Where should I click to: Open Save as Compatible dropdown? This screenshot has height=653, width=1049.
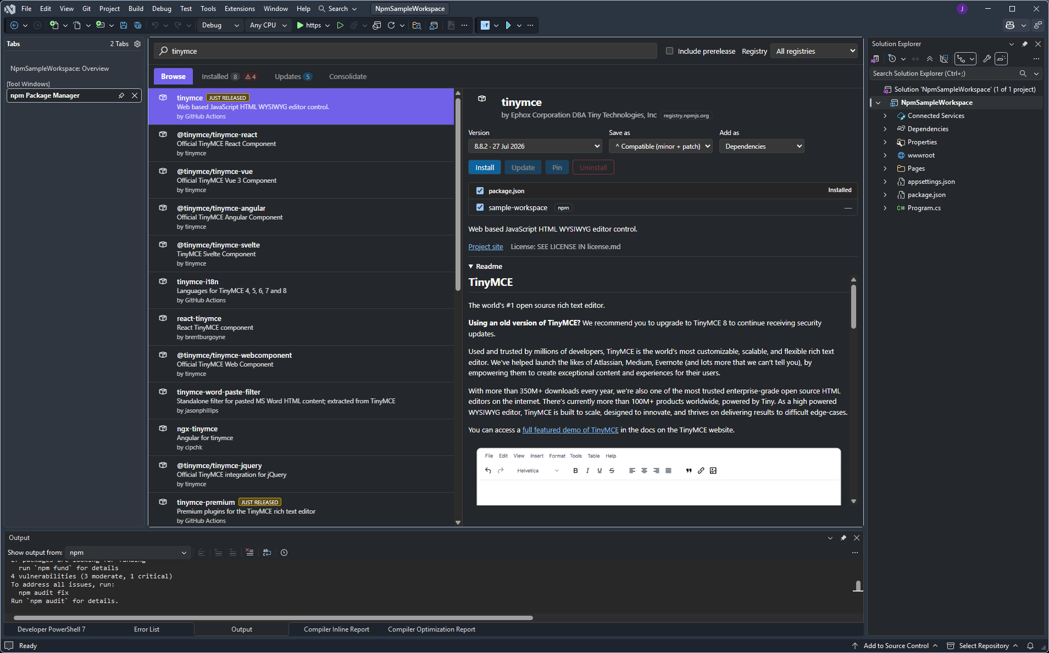(661, 147)
